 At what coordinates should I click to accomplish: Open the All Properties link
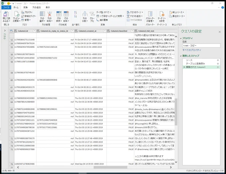coord(192,50)
